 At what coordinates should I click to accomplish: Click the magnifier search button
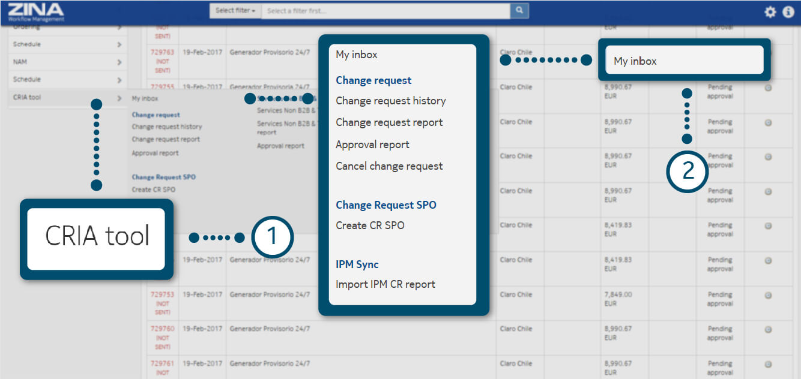click(519, 11)
